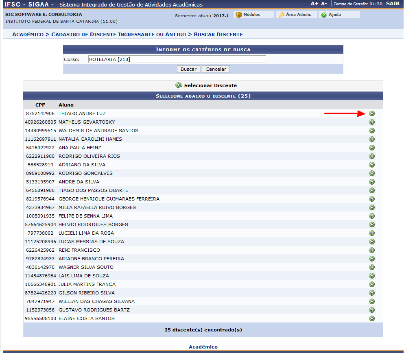Choose GILSON RIBEIRO SILVA select icon
This screenshot has height=353, width=404.
pyautogui.click(x=371, y=293)
